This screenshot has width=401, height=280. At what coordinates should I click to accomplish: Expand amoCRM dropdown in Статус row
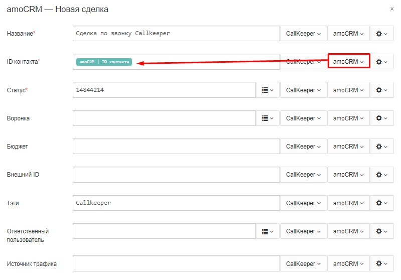pos(348,90)
